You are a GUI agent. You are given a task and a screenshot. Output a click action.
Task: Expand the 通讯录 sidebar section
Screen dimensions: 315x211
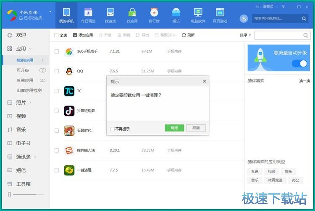[35, 157]
